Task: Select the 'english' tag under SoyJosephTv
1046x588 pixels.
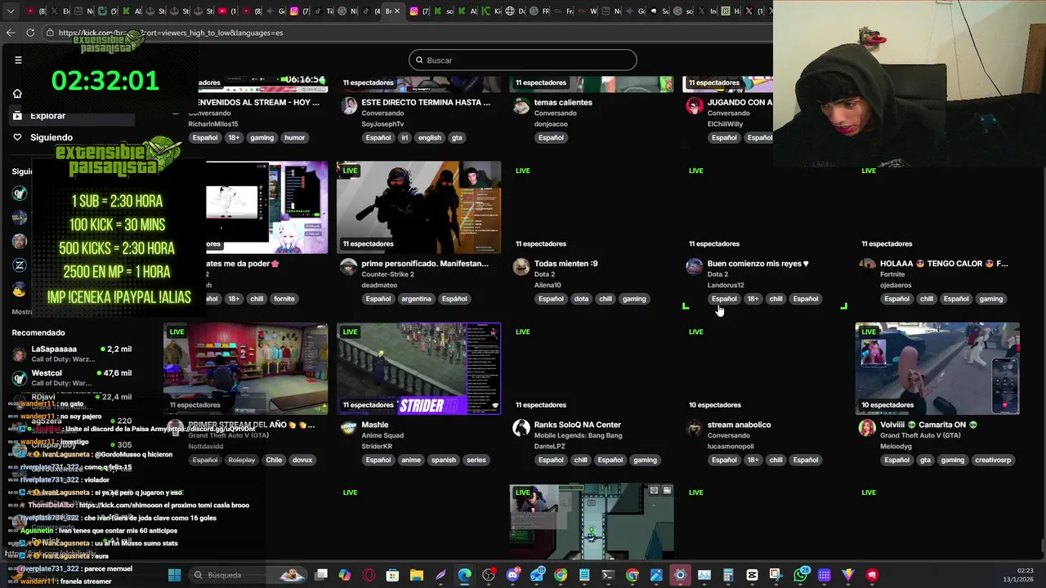Action: (429, 138)
